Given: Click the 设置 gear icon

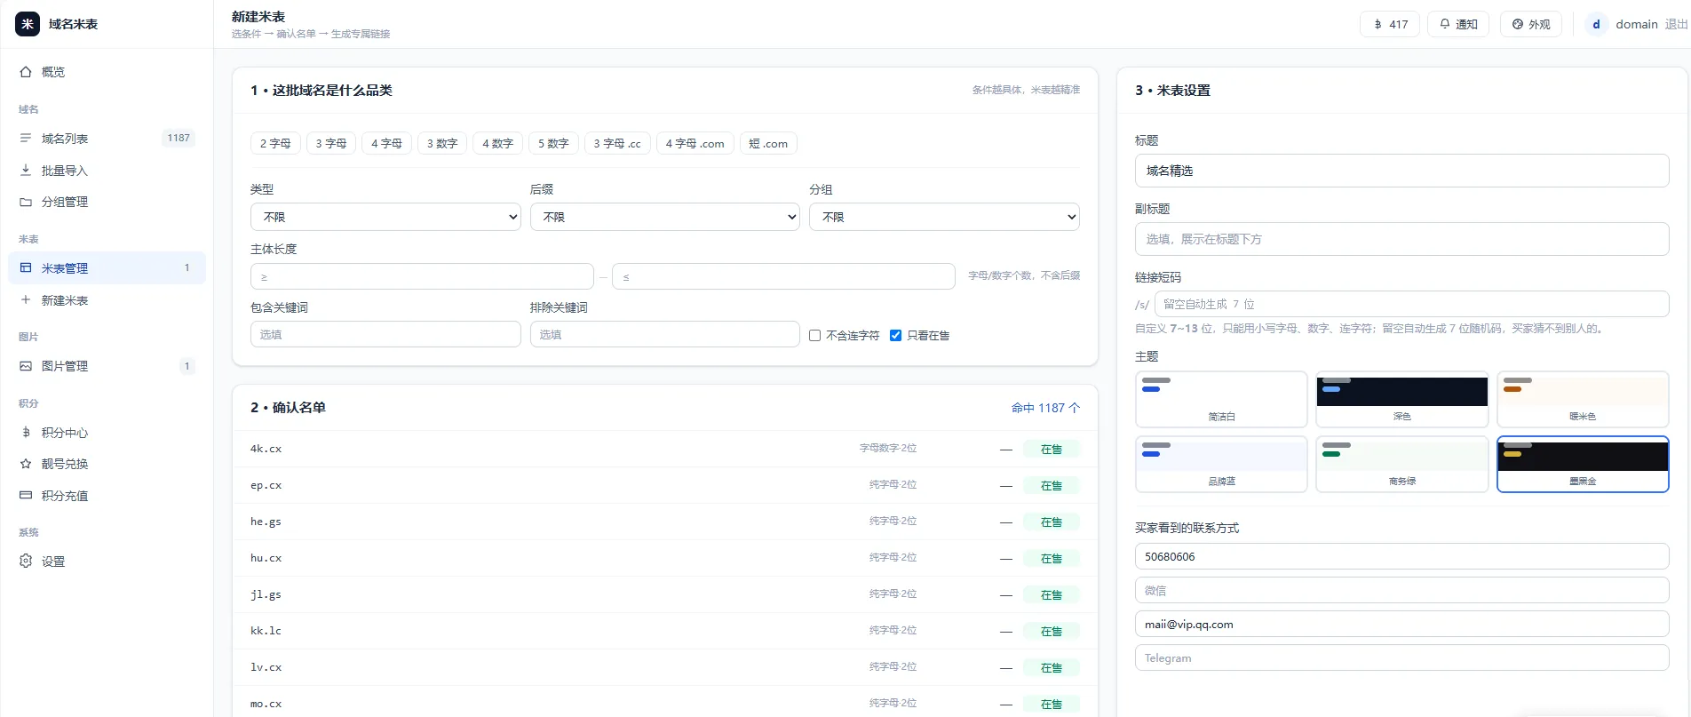Looking at the screenshot, I should (x=26, y=562).
